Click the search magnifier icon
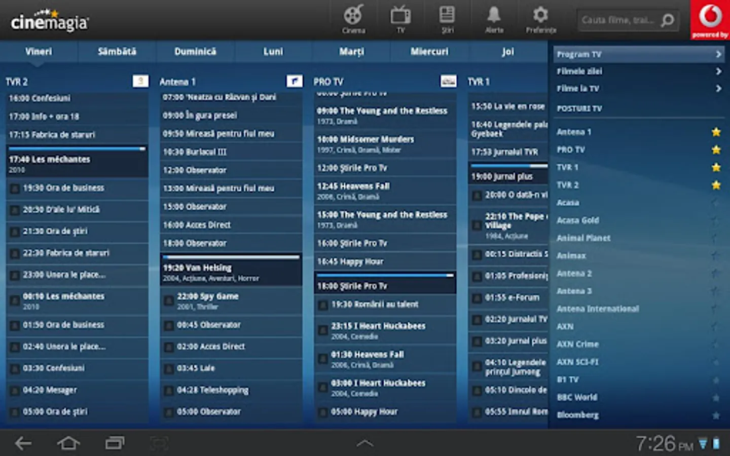730x456 pixels. [668, 20]
